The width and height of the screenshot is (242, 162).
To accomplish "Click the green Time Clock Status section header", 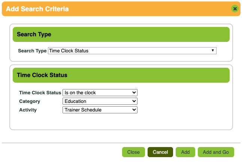I will click(x=121, y=75).
